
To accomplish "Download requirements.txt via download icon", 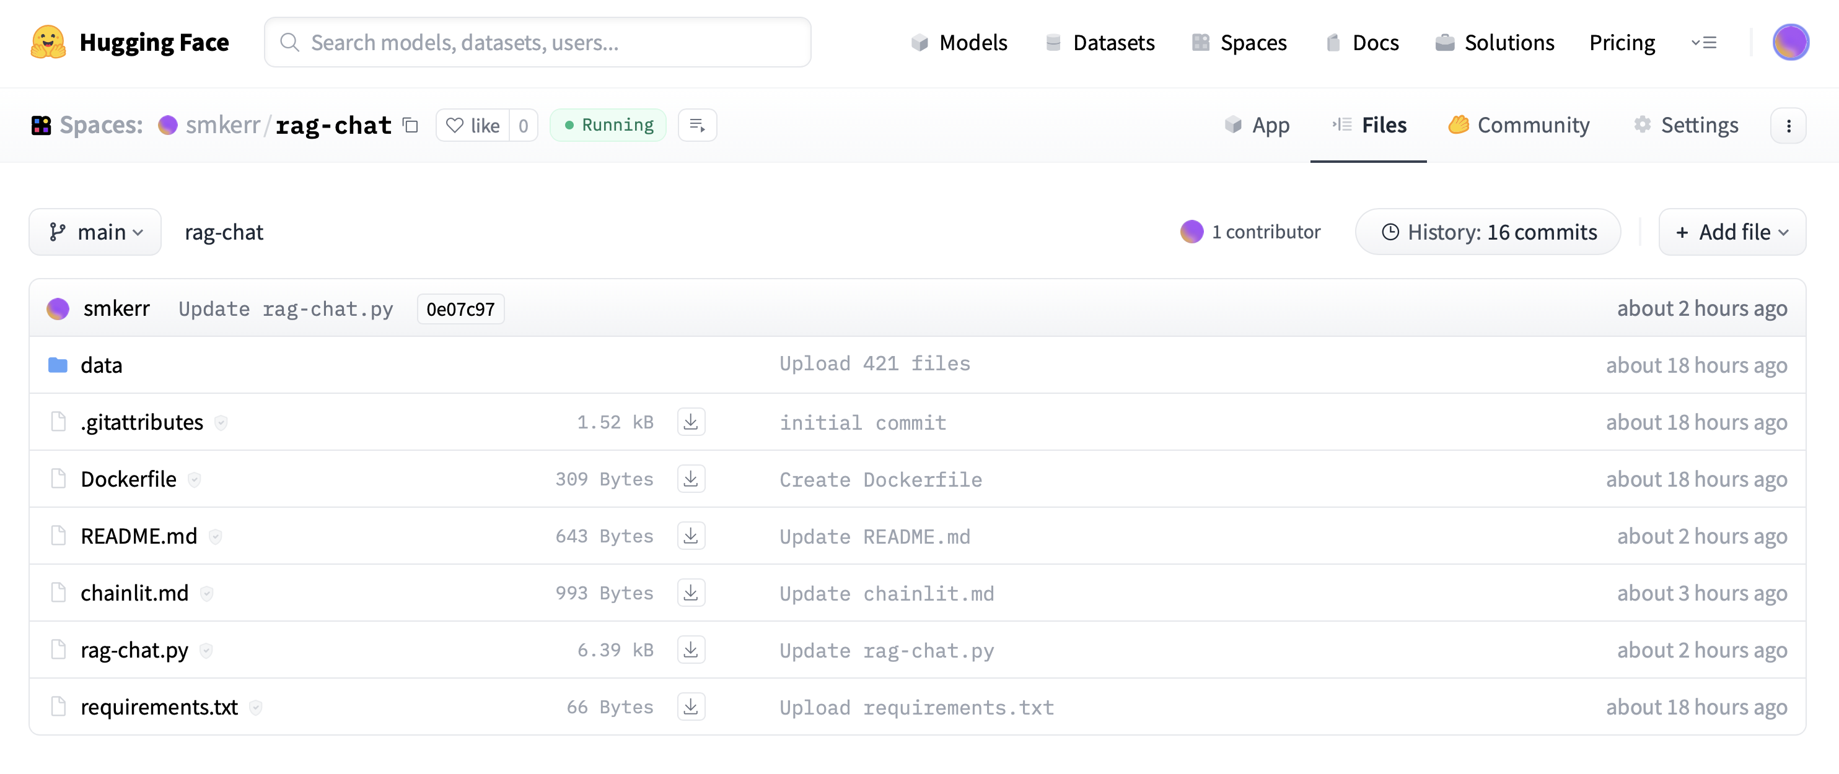I will coord(690,707).
